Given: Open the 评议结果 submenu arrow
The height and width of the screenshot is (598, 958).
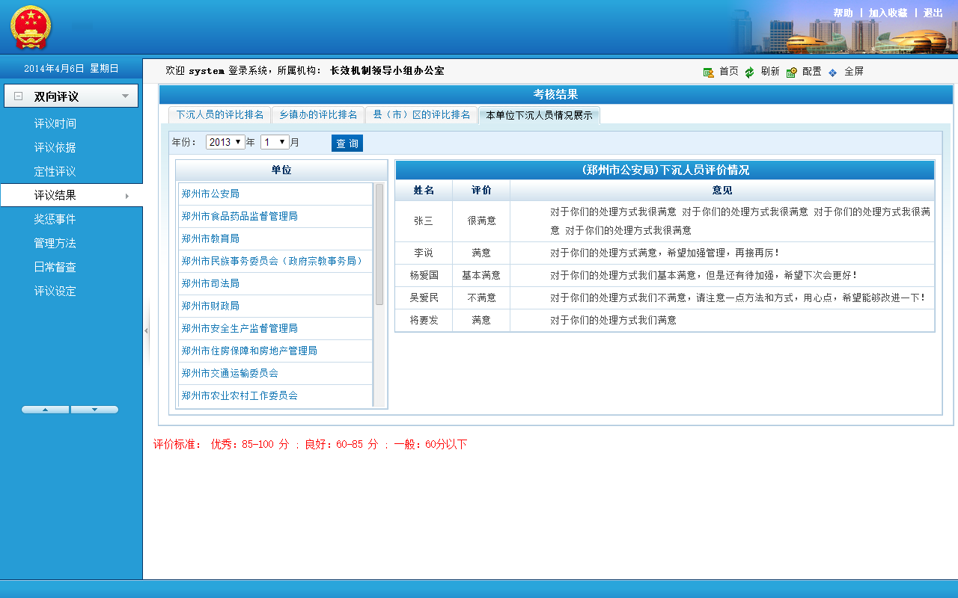Looking at the screenshot, I should click(127, 196).
